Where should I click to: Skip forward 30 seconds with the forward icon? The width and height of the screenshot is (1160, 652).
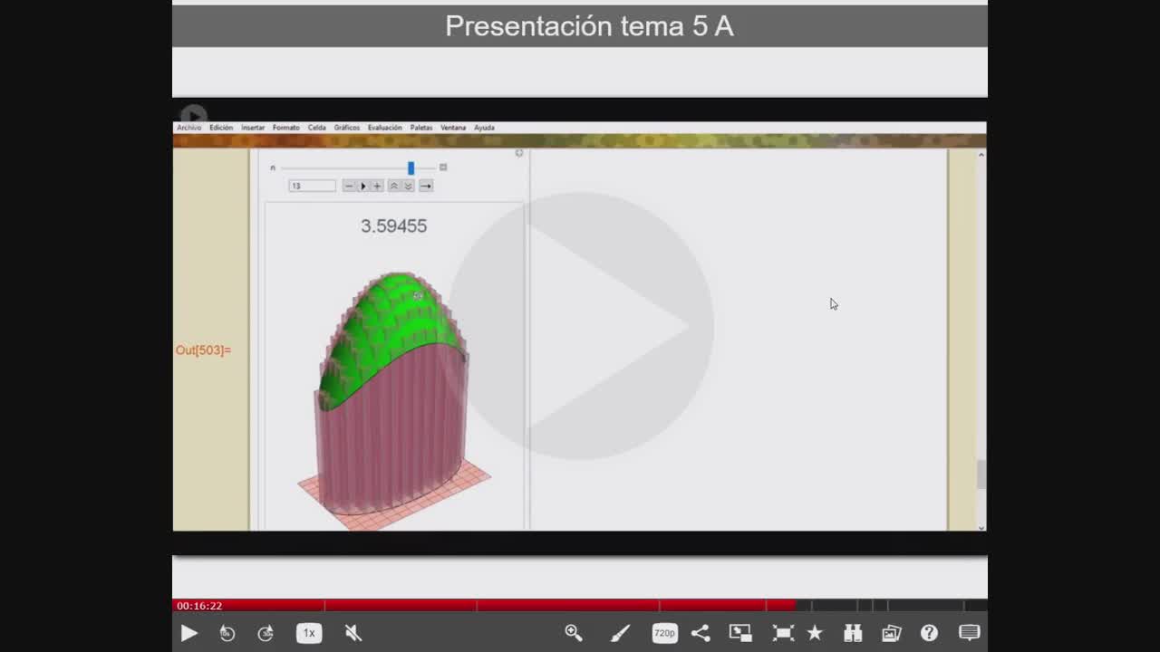click(x=266, y=634)
